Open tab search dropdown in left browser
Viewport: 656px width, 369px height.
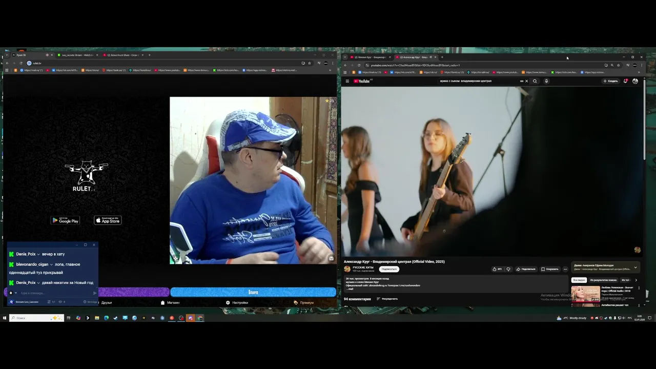6,55
